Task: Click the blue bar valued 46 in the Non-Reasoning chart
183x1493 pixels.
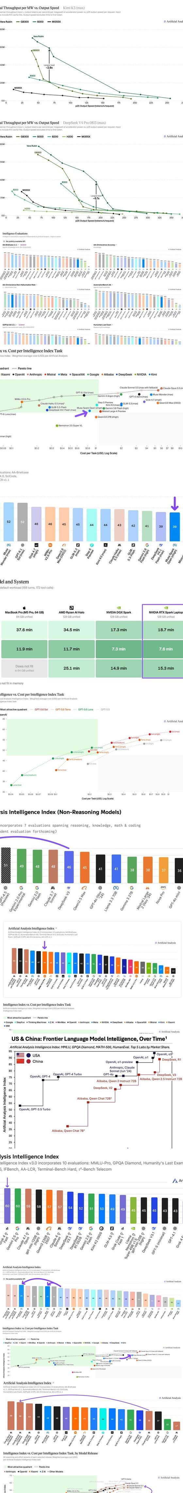Action: [x=69, y=867]
